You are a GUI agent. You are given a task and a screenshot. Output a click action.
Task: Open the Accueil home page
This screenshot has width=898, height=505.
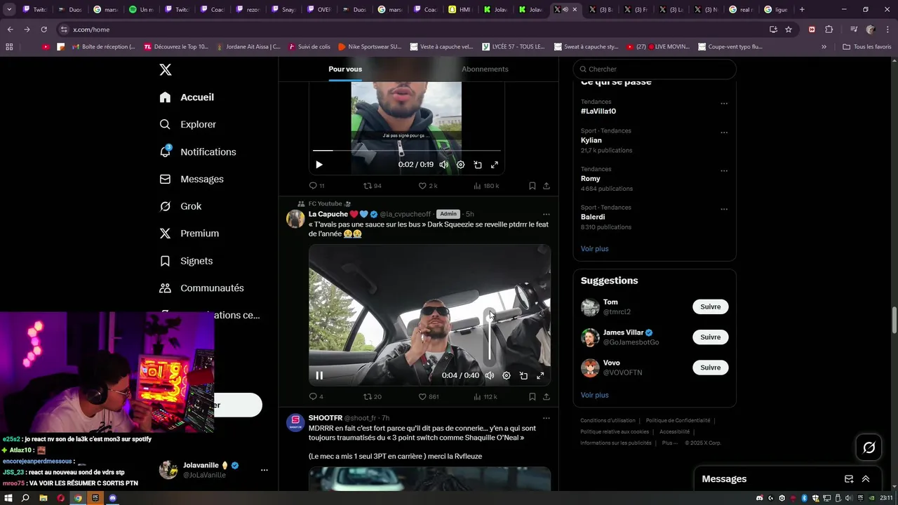187,97
